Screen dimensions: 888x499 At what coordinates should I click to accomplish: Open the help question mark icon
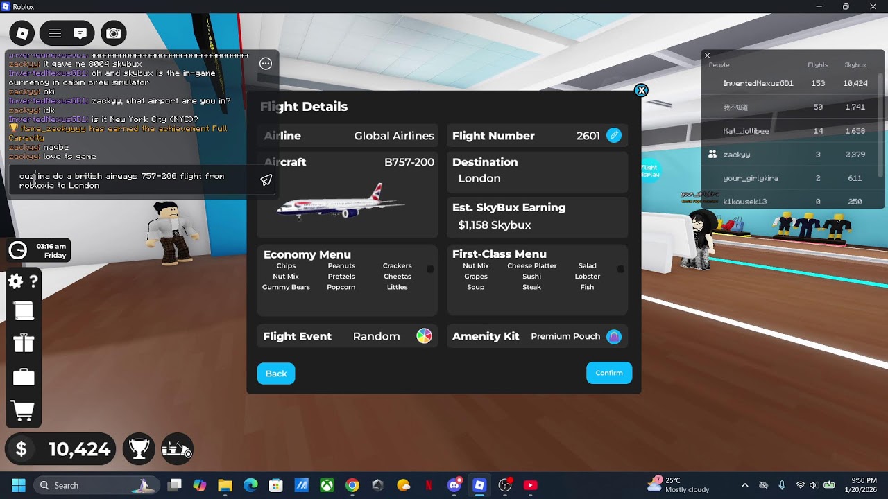(x=33, y=281)
